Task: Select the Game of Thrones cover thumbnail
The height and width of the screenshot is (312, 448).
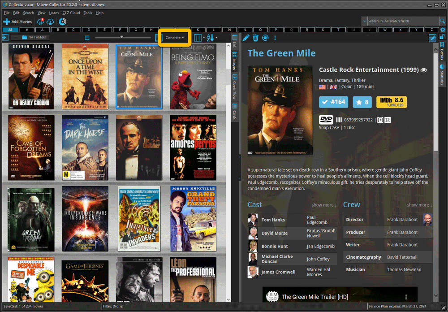Action: tap(85, 280)
